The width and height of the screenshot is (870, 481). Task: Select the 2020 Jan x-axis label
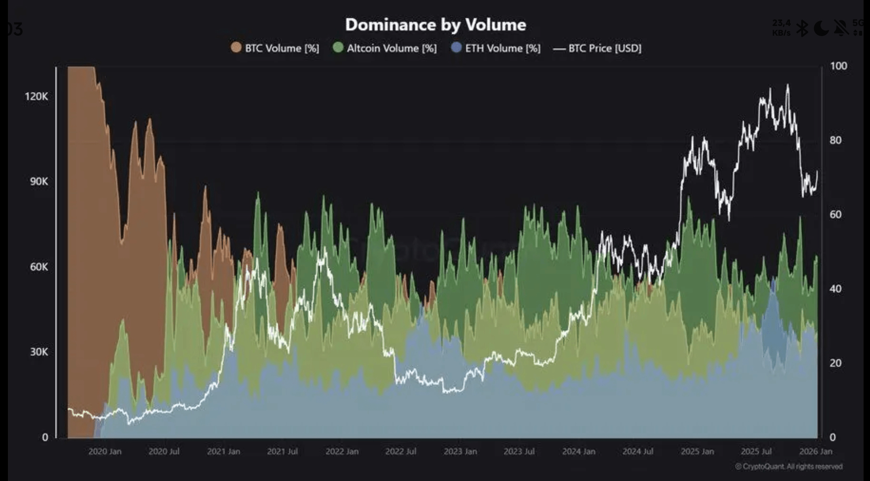tap(105, 451)
